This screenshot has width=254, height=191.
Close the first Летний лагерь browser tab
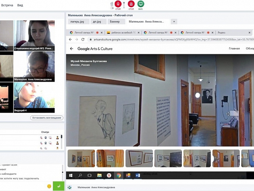point(102,33)
